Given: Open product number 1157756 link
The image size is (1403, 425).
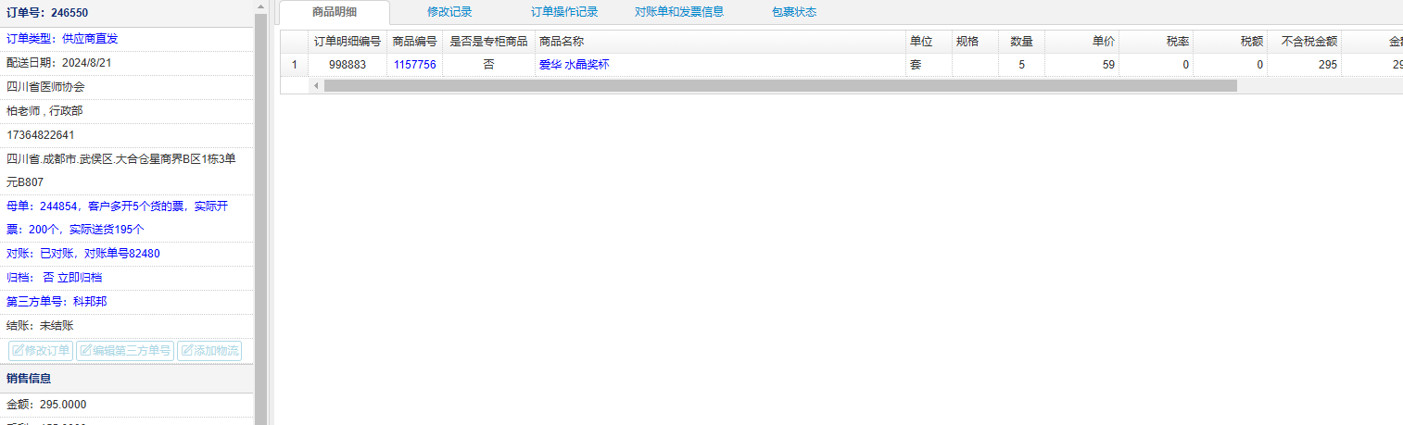Looking at the screenshot, I should [x=414, y=65].
